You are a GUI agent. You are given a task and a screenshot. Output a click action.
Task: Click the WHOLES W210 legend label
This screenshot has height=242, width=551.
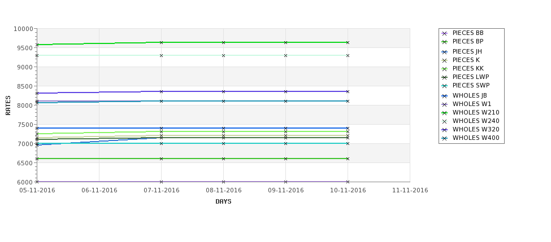(476, 113)
